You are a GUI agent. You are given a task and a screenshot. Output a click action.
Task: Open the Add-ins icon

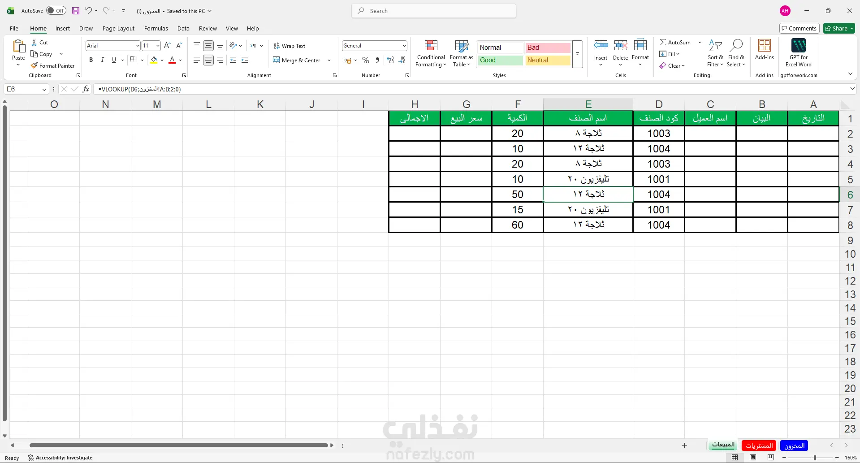765,46
